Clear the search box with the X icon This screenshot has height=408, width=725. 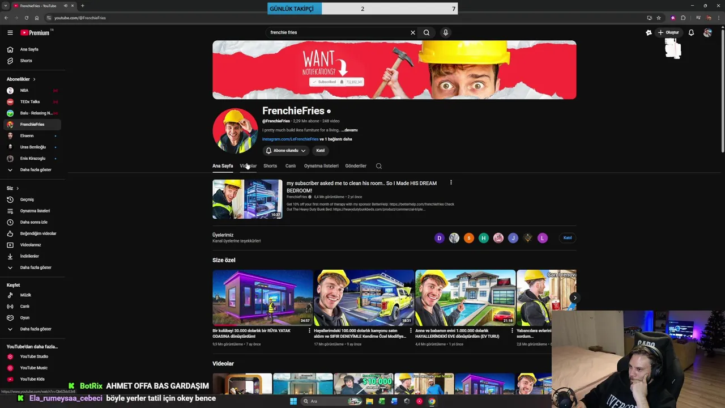(x=413, y=32)
